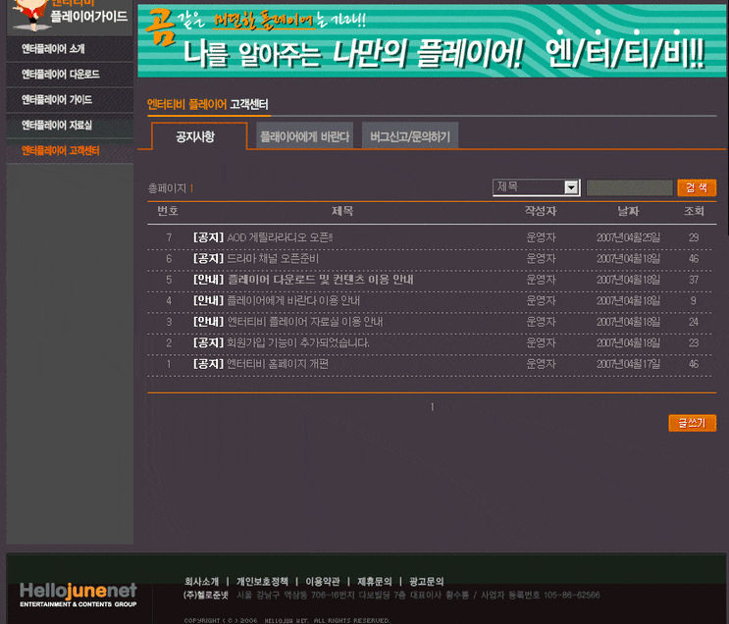This screenshot has width=729, height=624.
Task: Click date 2007년04월17일 in row 1
Action: (x=629, y=364)
